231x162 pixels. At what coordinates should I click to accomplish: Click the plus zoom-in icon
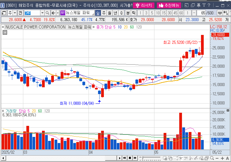tap(222, 158)
